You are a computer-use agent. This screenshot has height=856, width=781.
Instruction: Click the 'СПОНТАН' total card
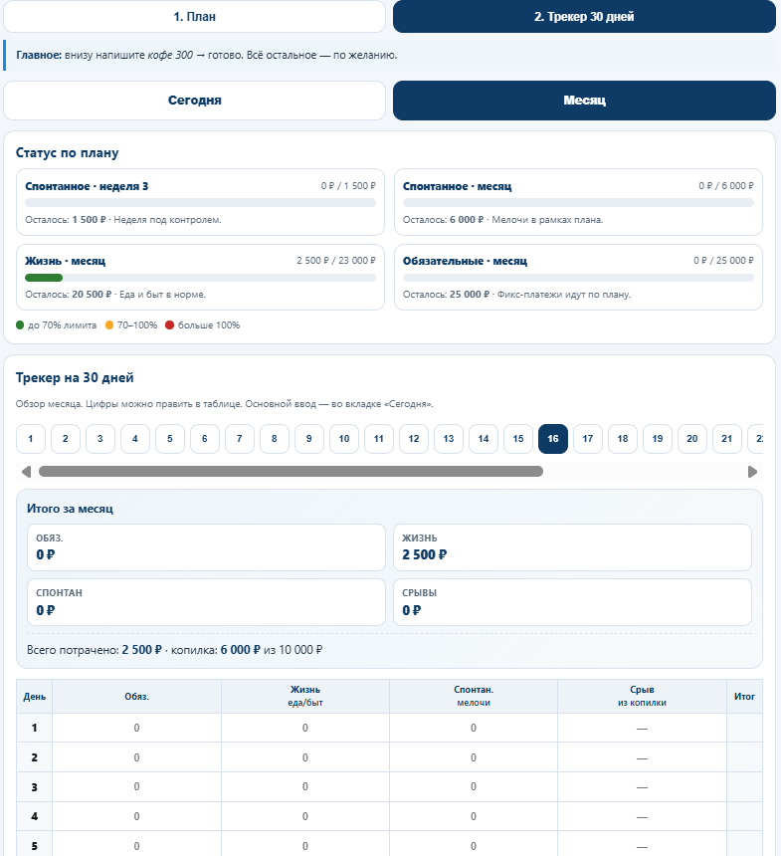point(206,603)
